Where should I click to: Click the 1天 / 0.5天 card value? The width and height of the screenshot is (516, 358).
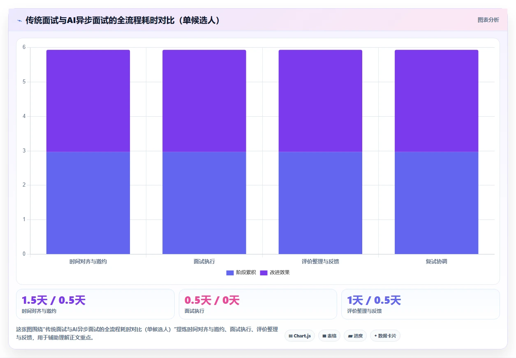[x=374, y=300]
